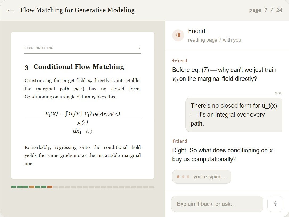Select your reply bubble about no closed form
Screen dimensions: 289x217
[x=234, y=115]
